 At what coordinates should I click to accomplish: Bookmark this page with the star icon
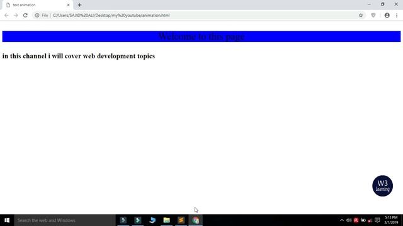(361, 15)
